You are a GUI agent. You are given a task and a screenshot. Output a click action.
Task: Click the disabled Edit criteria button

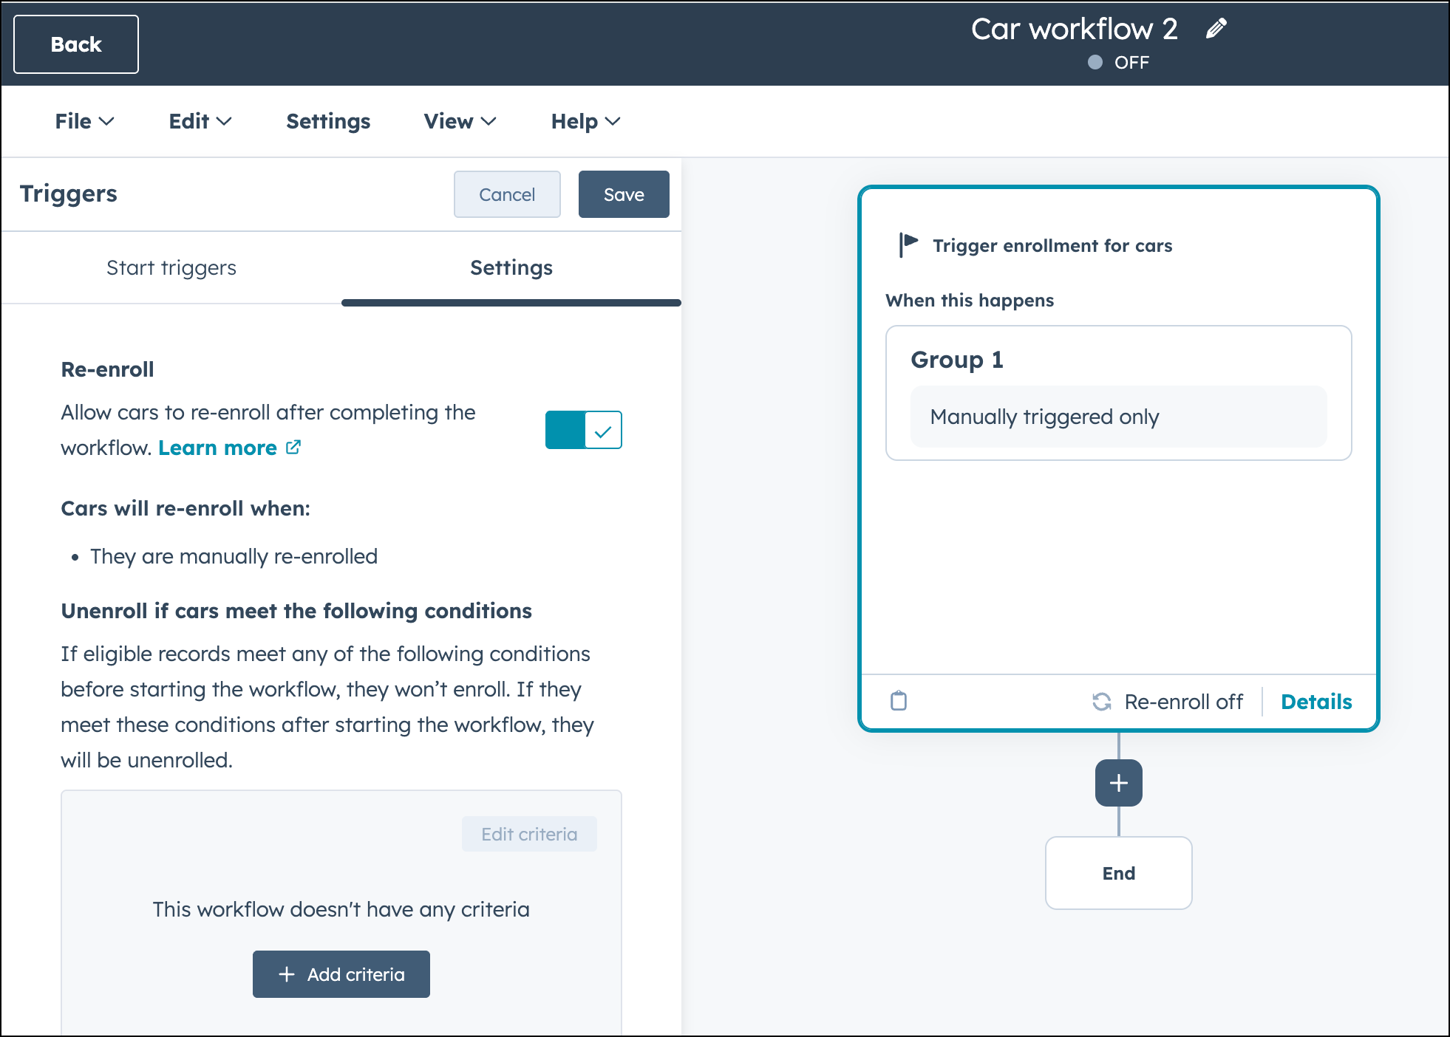(529, 834)
